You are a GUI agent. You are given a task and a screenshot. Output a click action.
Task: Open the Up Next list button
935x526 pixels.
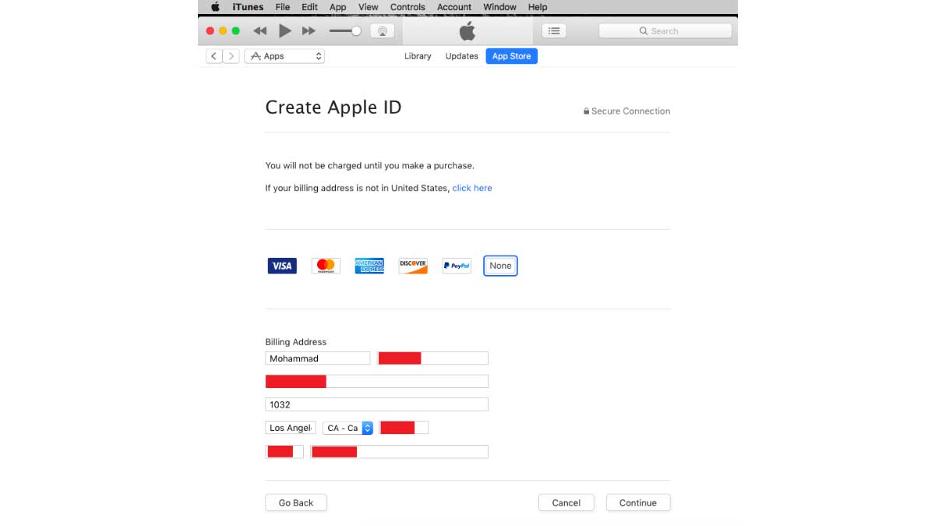554,31
